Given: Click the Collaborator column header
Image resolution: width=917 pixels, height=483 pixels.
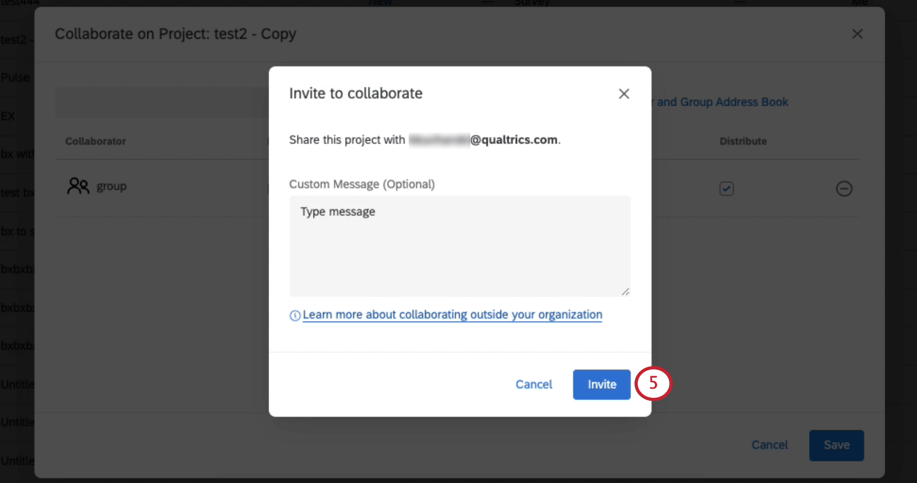Looking at the screenshot, I should coord(95,141).
